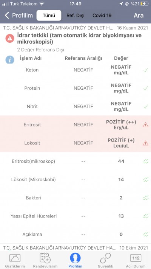
Task: Tap the warning triangle on the Lokosit row
Action: tap(145, 143)
